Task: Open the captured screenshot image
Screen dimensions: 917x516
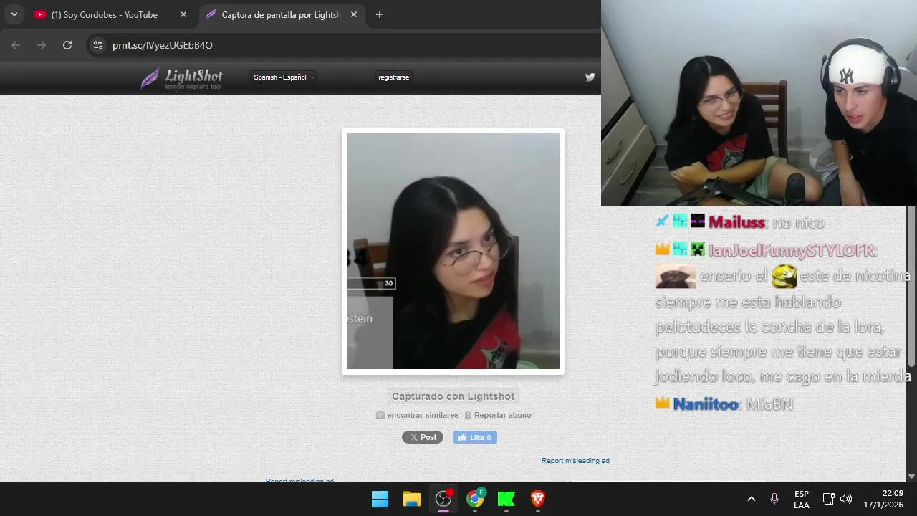Action: (x=453, y=251)
